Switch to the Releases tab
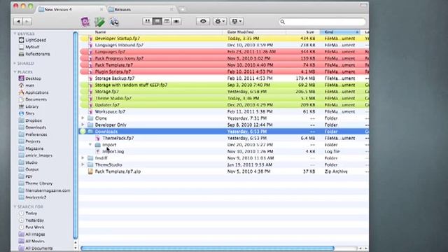The height and width of the screenshot is (252, 448). point(141,9)
